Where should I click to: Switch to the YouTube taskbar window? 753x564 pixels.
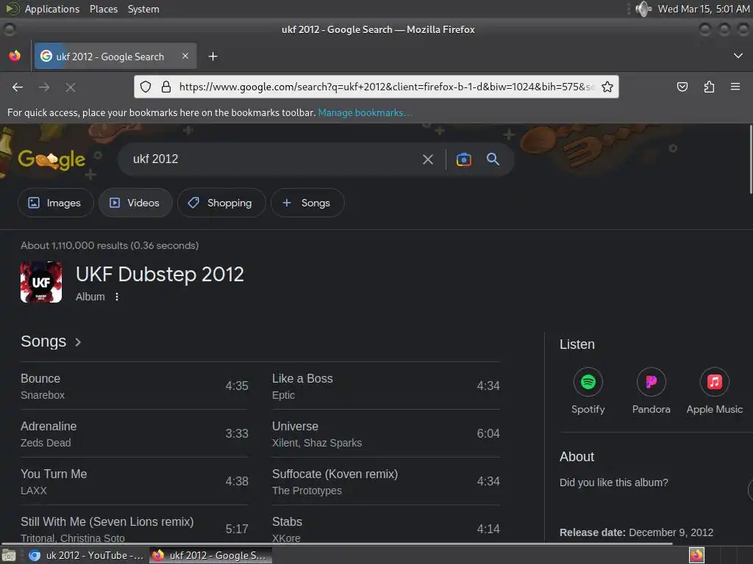click(x=87, y=555)
